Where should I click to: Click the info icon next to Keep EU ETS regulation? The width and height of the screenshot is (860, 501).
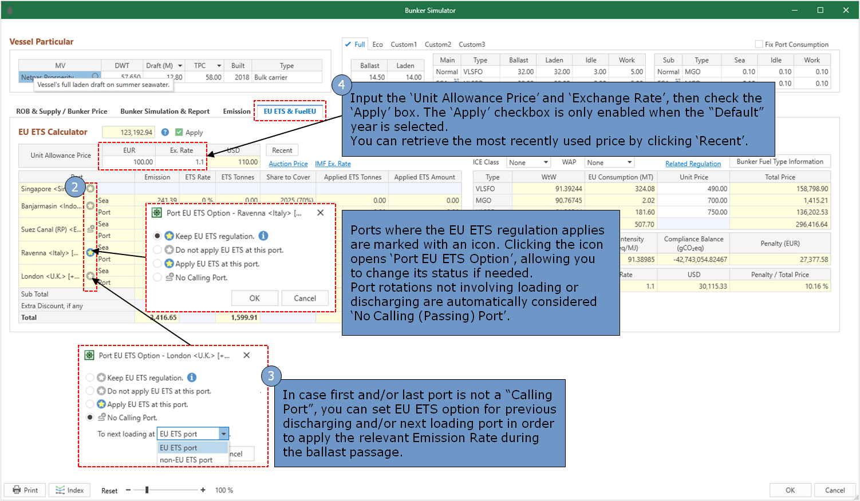(x=263, y=236)
